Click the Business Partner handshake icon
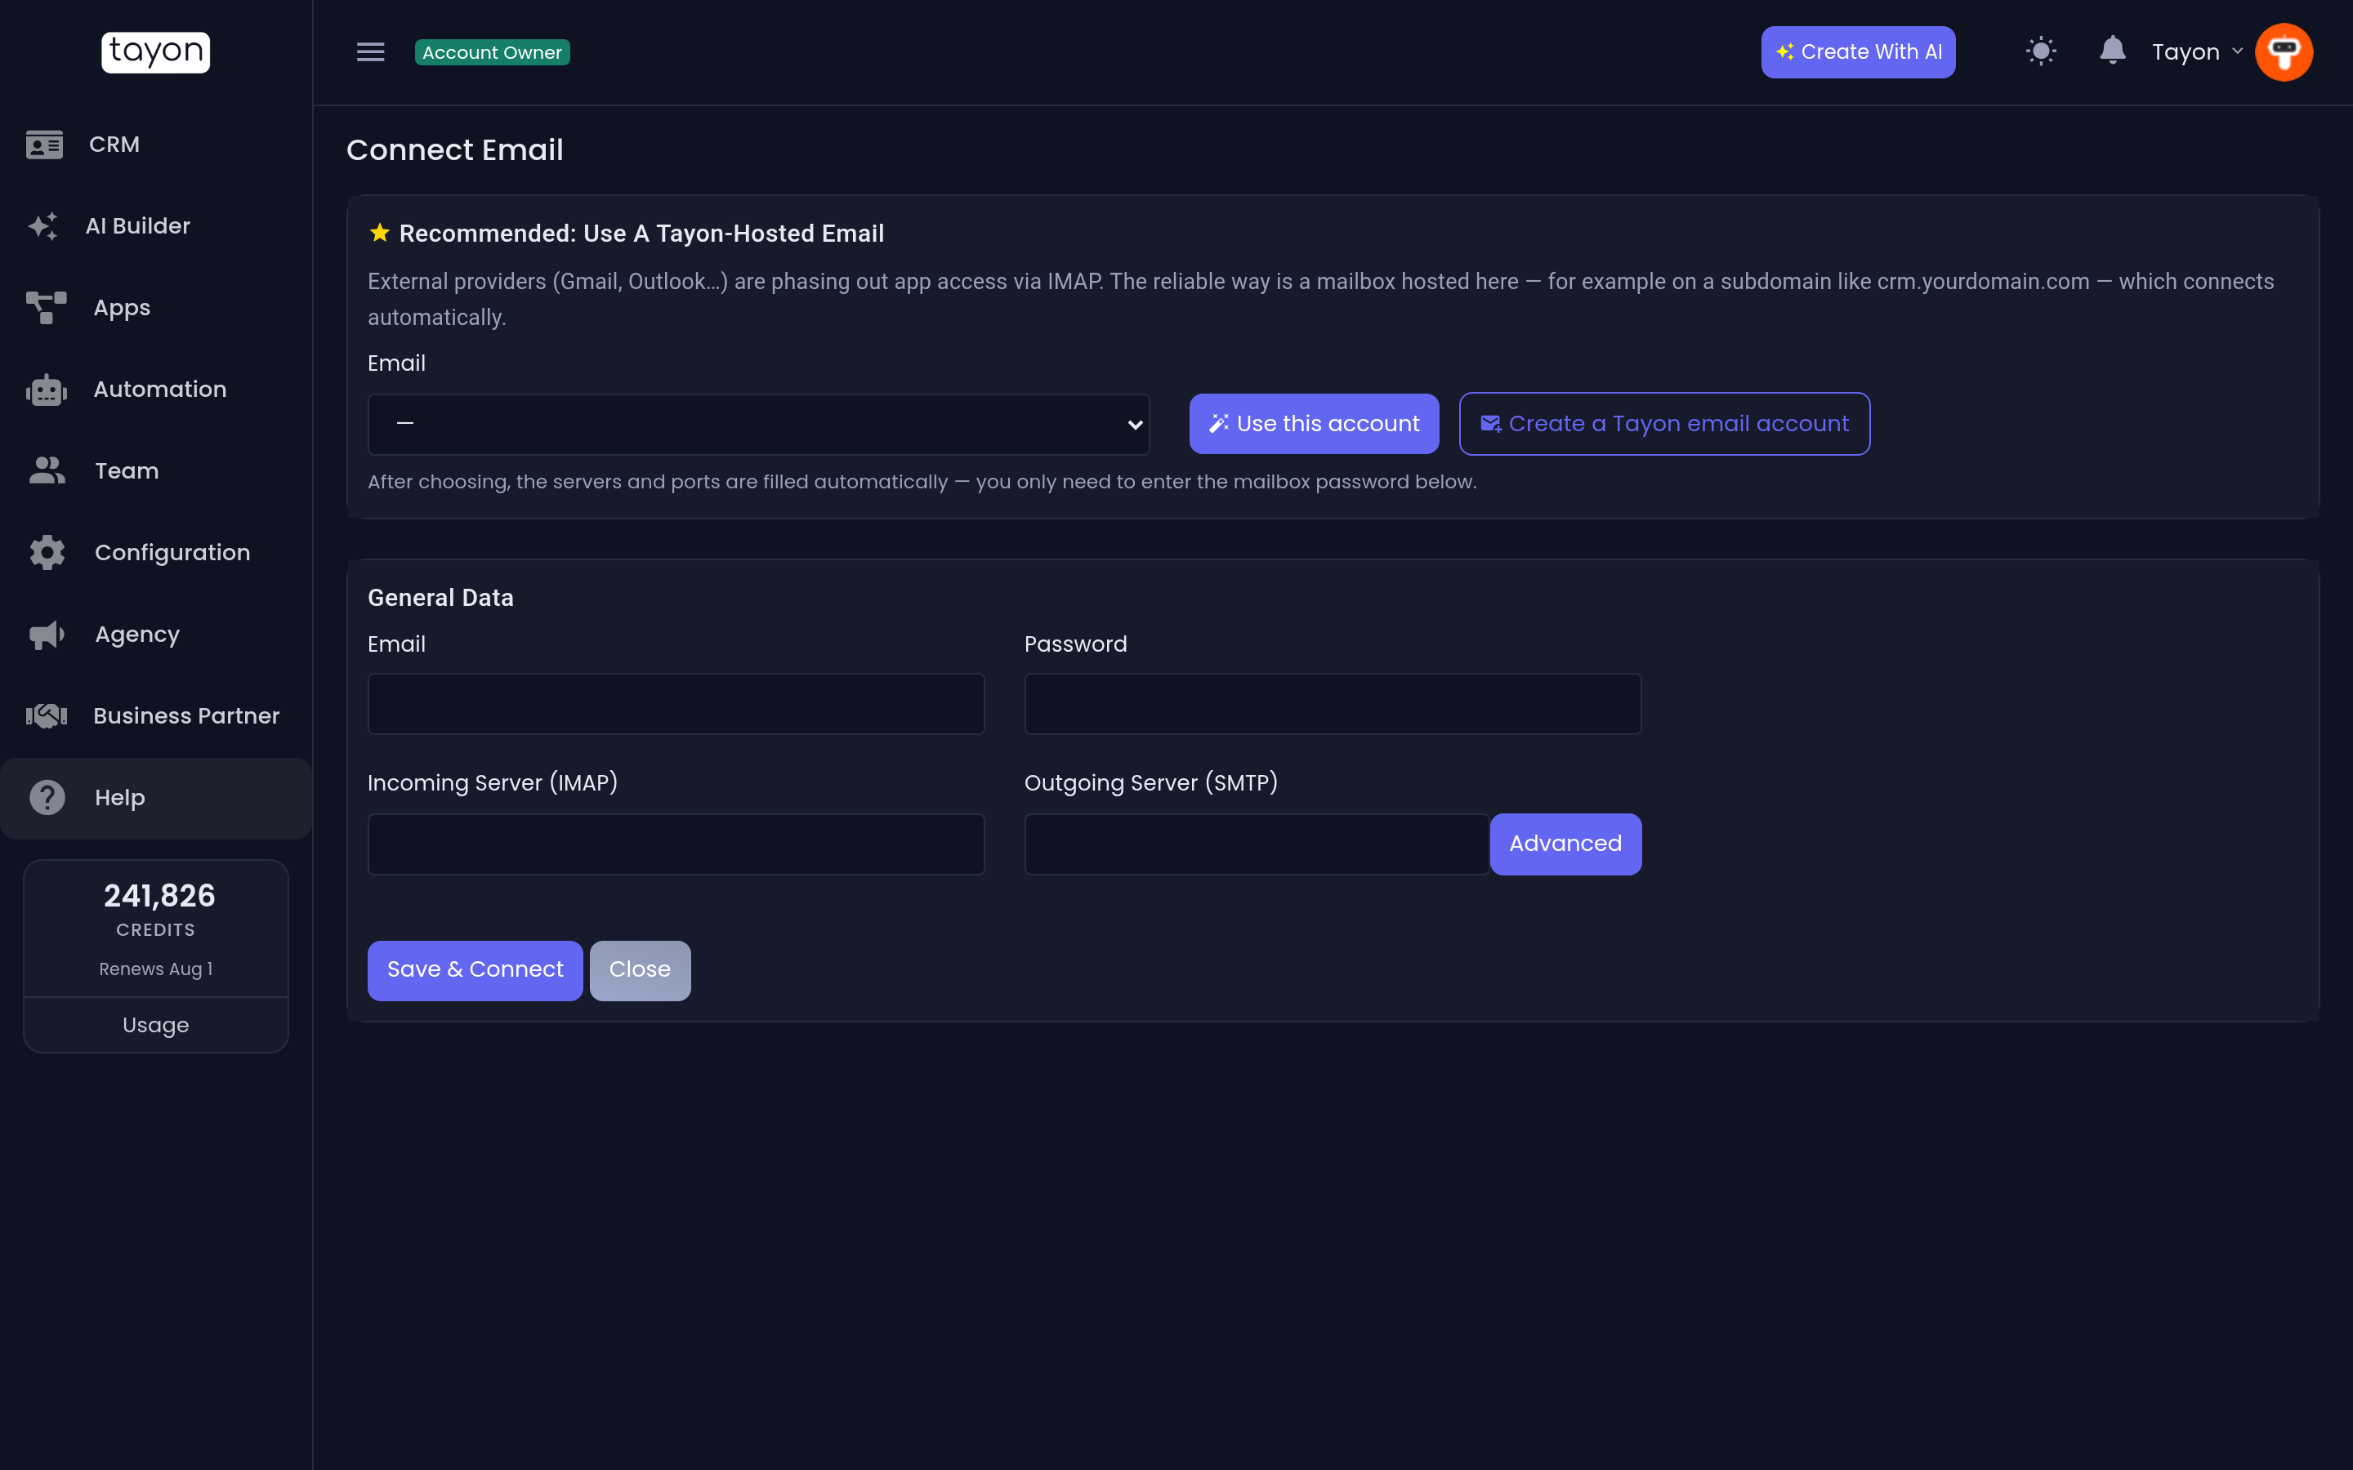The width and height of the screenshot is (2353, 1470). 46,716
